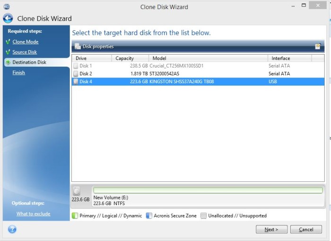Viewport: 331px width, 241px height.
Task: Click the green Primary legend swatch
Action: click(x=75, y=215)
